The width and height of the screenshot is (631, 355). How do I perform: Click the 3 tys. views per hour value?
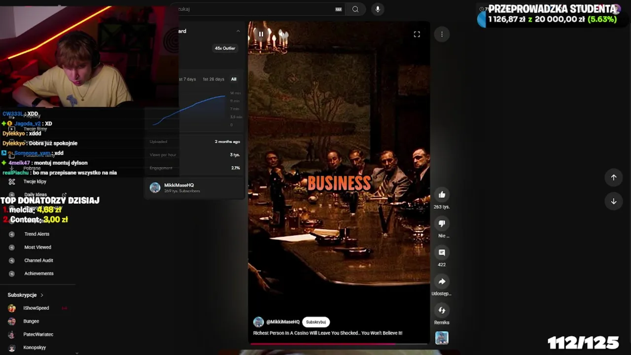pyautogui.click(x=235, y=155)
